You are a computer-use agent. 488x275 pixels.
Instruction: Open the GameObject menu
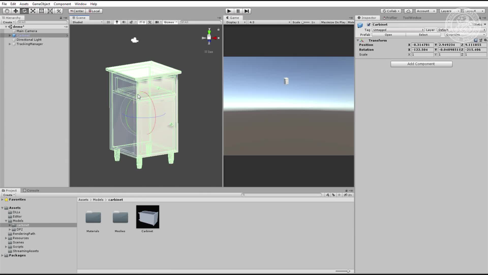point(41,4)
